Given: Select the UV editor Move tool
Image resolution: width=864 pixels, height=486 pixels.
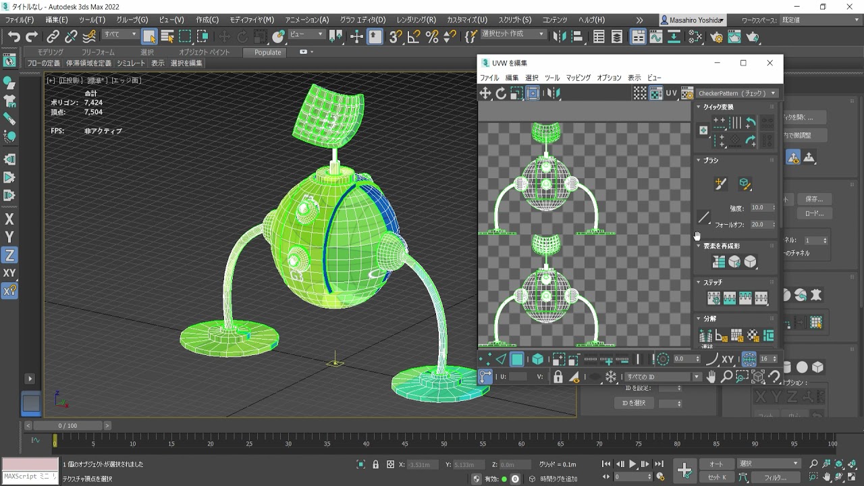Looking at the screenshot, I should [x=485, y=93].
